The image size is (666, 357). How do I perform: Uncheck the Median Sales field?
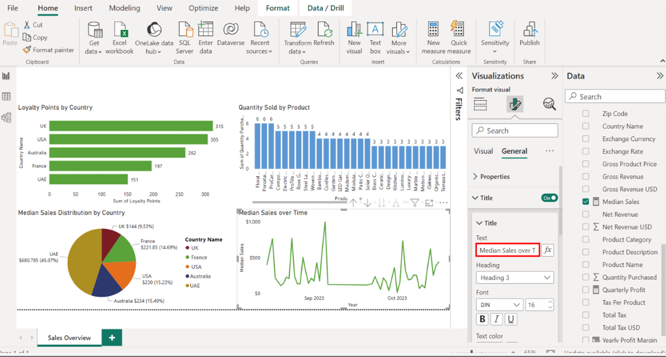pyautogui.click(x=586, y=201)
